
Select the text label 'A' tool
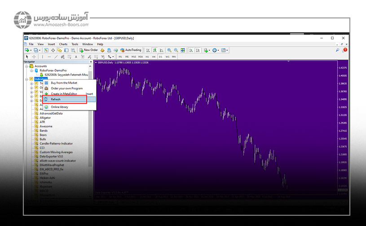(x=76, y=57)
